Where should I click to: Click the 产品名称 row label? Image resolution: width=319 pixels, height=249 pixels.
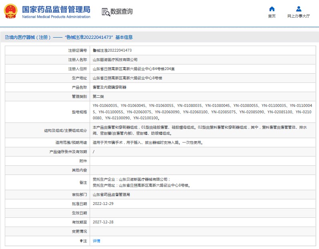coord(79,87)
